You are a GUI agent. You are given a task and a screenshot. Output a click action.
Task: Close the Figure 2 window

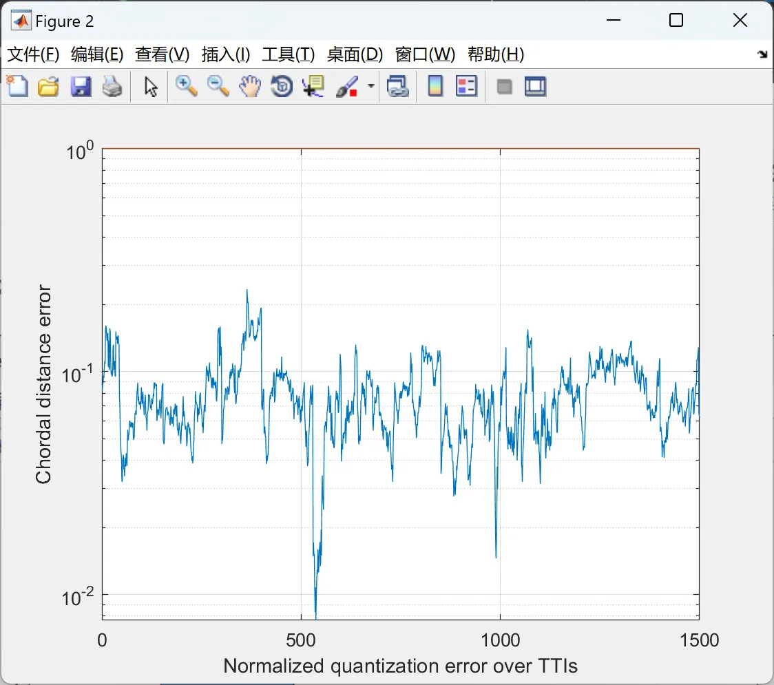point(740,20)
